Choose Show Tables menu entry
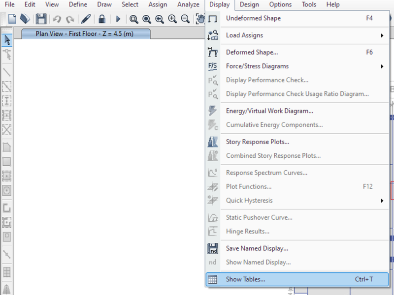The width and height of the screenshot is (394, 295). (297, 279)
